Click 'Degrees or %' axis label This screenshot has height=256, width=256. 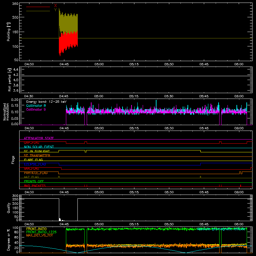pos(9,240)
